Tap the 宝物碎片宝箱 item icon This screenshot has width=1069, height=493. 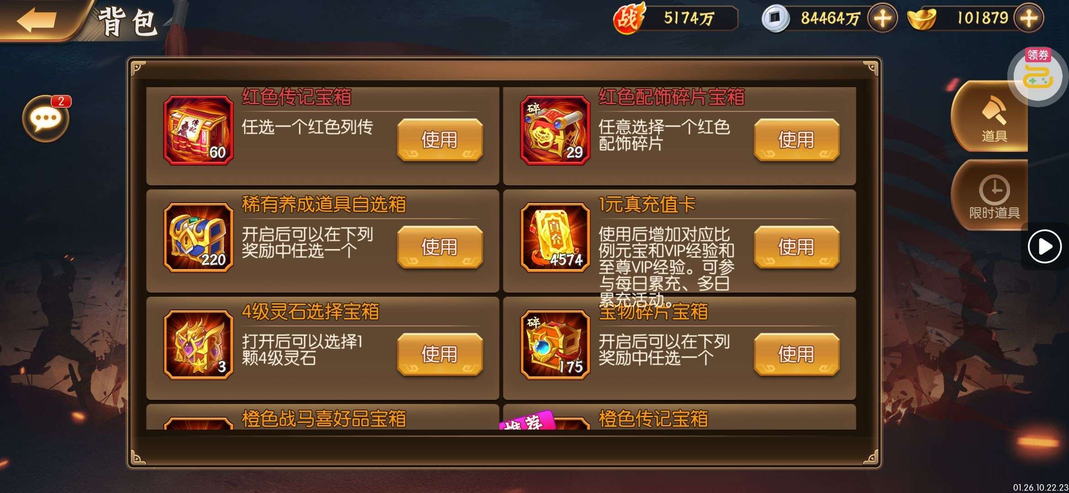pos(556,345)
